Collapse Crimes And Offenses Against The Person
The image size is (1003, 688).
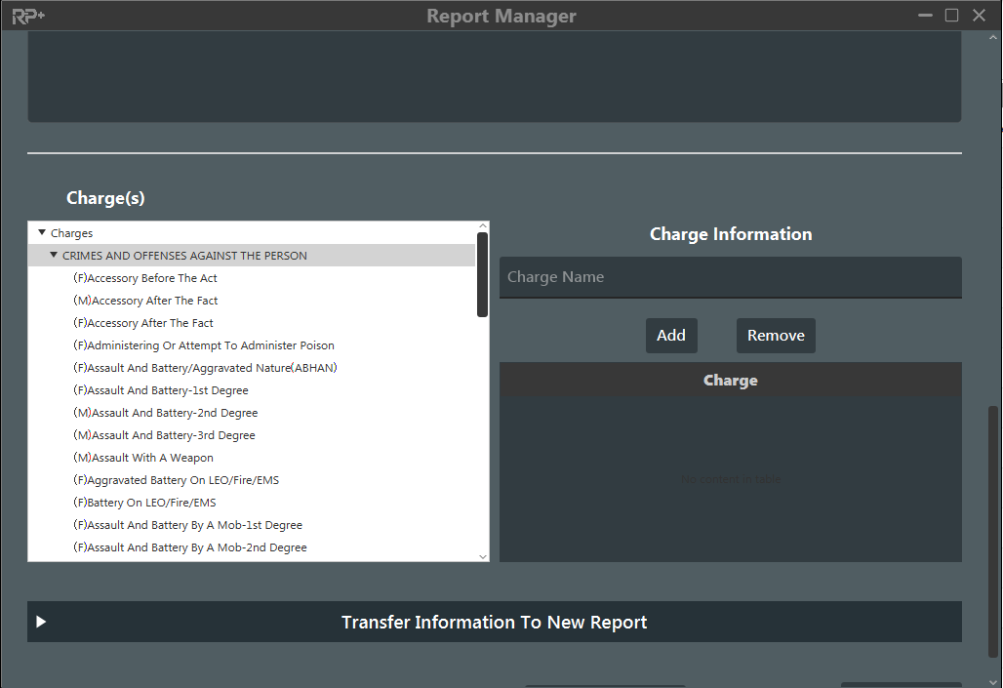54,256
